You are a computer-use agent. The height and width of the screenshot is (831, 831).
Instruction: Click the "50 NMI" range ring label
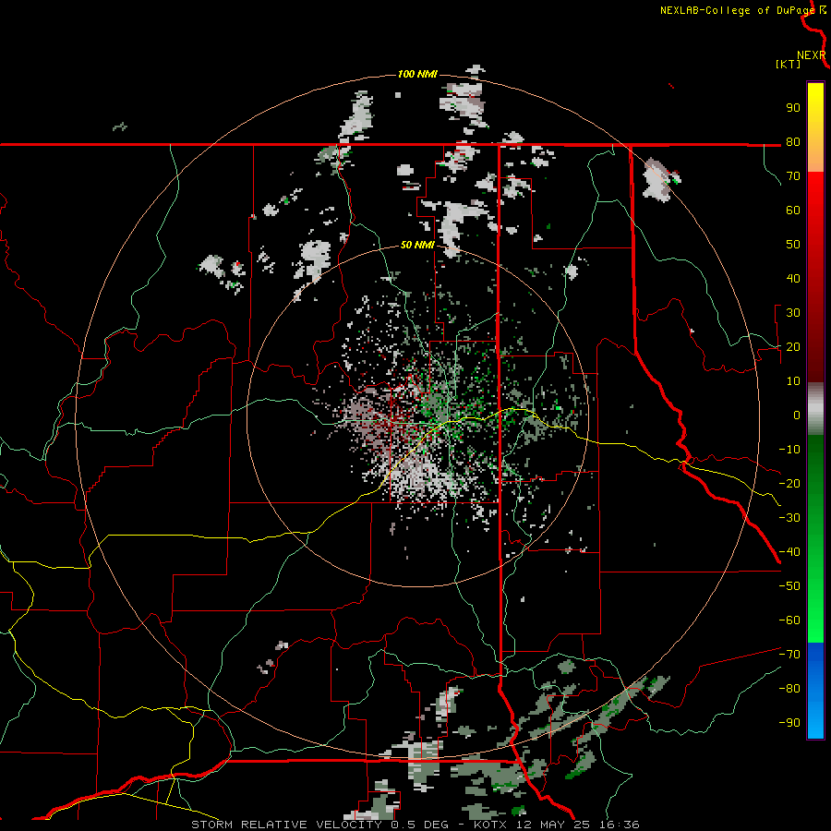[x=417, y=245]
